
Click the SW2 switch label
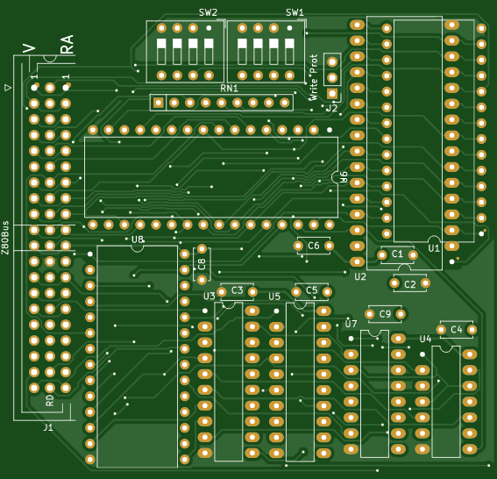(208, 12)
